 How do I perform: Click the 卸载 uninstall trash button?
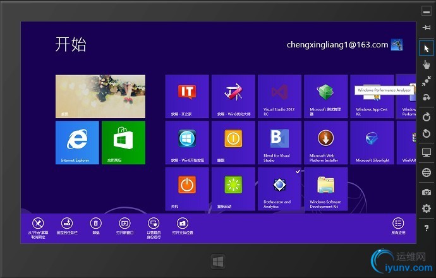[96, 226]
